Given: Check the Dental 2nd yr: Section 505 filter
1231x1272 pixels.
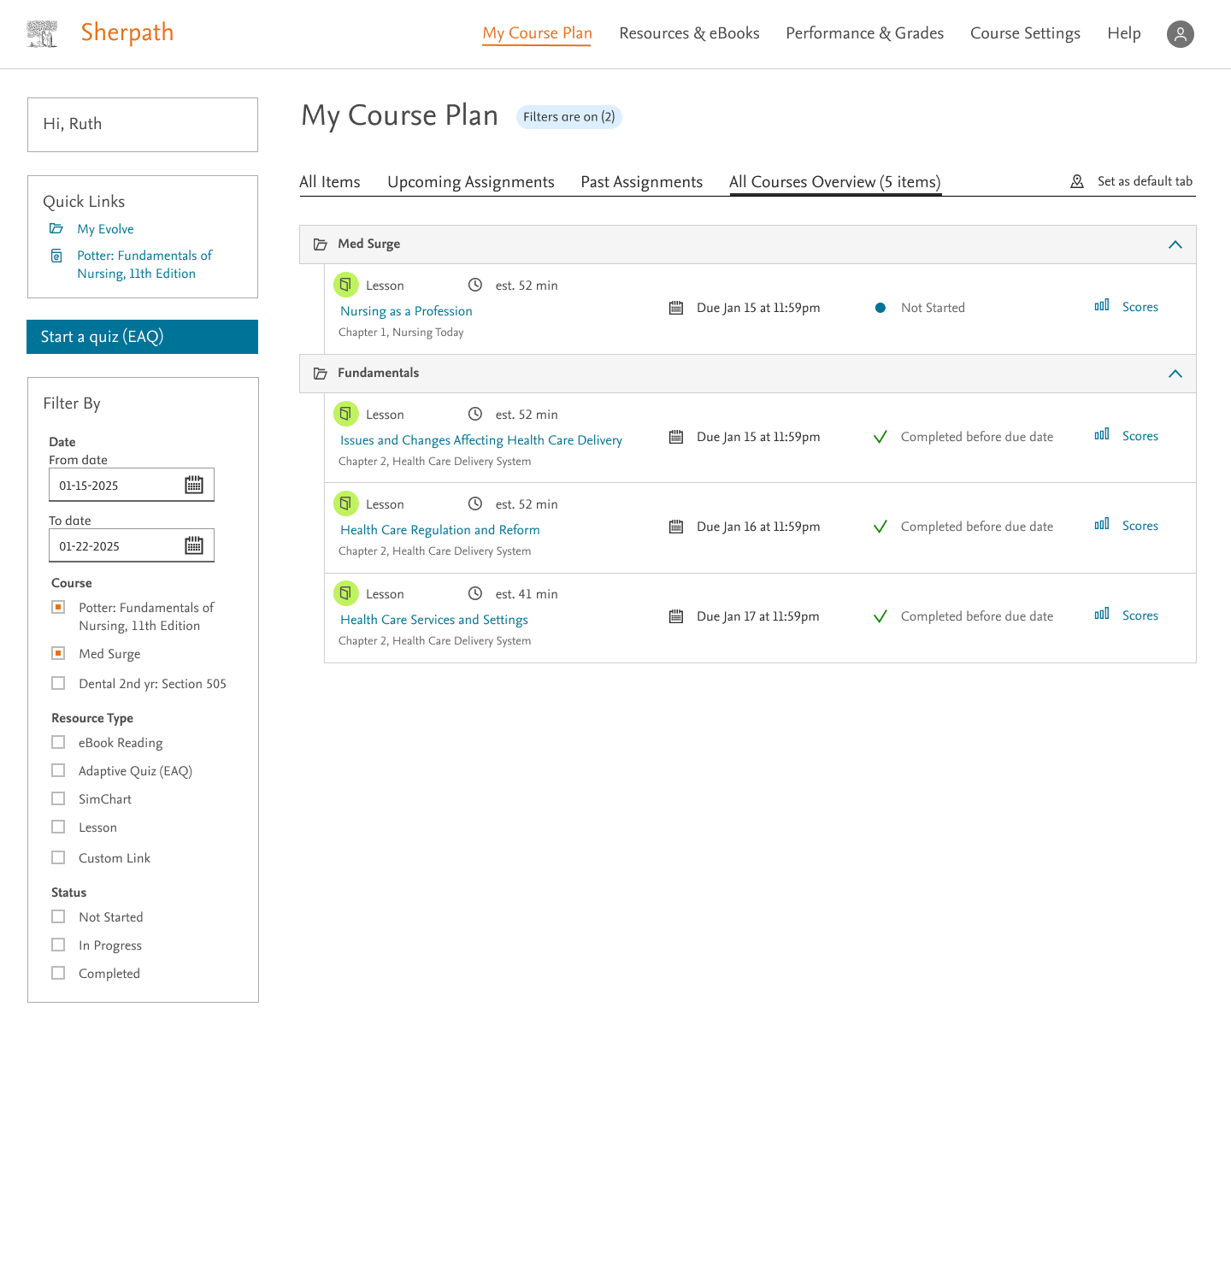Looking at the screenshot, I should pyautogui.click(x=58, y=683).
